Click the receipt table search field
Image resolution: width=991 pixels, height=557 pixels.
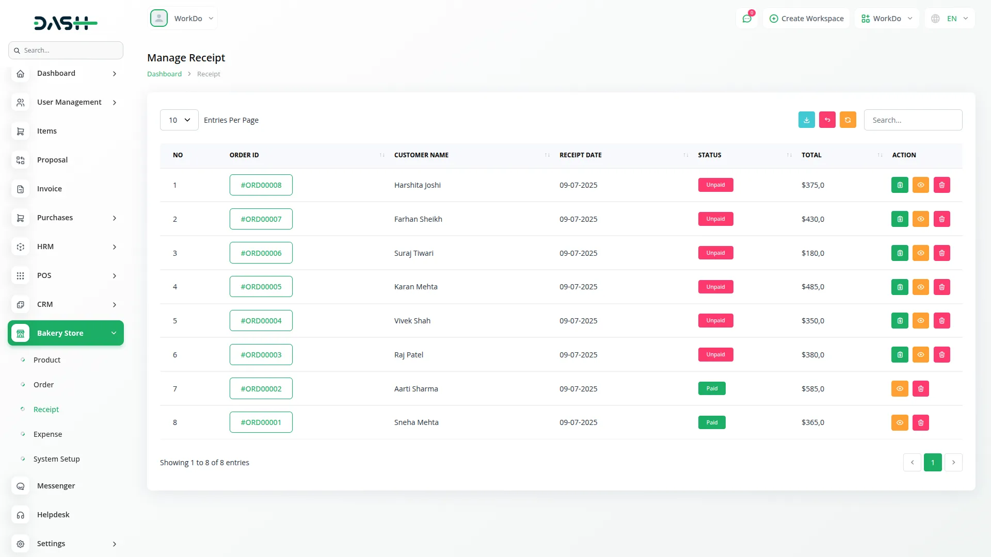[x=913, y=120]
